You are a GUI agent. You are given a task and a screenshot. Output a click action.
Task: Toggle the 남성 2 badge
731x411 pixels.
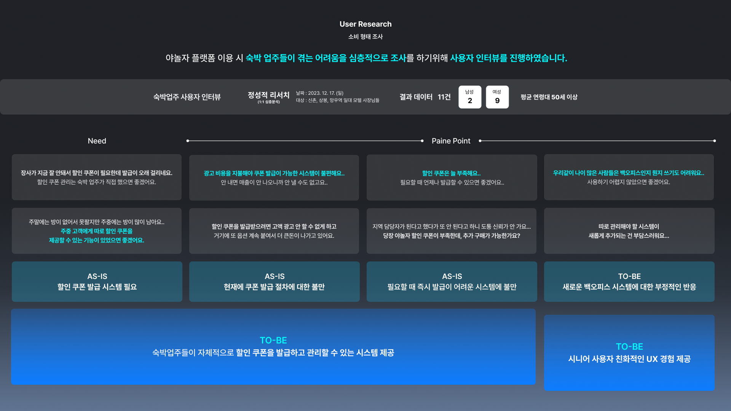coord(470,97)
